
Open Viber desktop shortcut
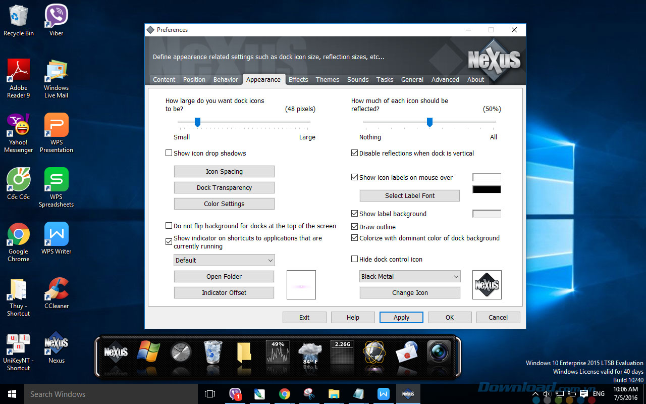tap(56, 21)
